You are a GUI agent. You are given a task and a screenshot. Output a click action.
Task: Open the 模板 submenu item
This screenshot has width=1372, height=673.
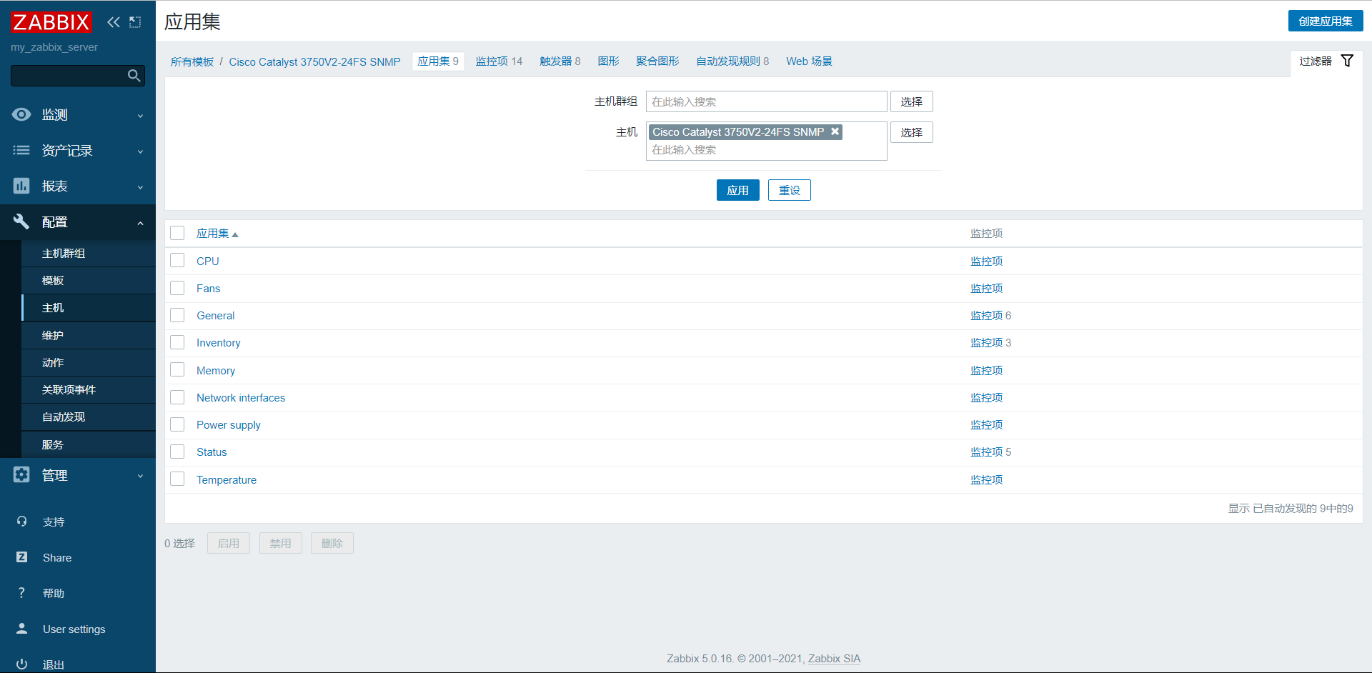click(x=89, y=281)
